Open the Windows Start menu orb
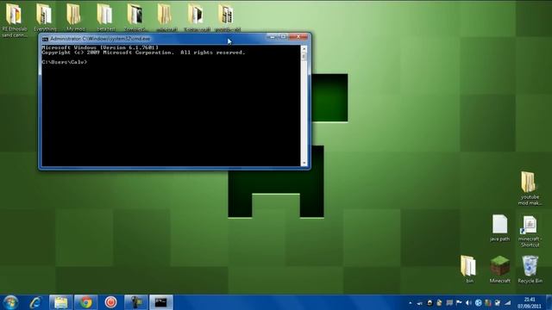552x310 pixels. (x=10, y=302)
